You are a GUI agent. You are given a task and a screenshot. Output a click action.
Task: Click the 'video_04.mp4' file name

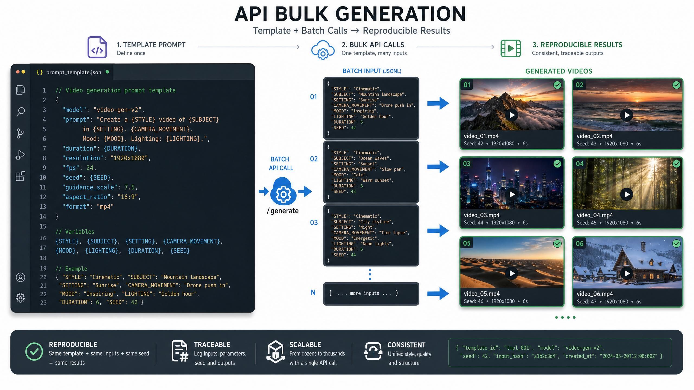(595, 215)
